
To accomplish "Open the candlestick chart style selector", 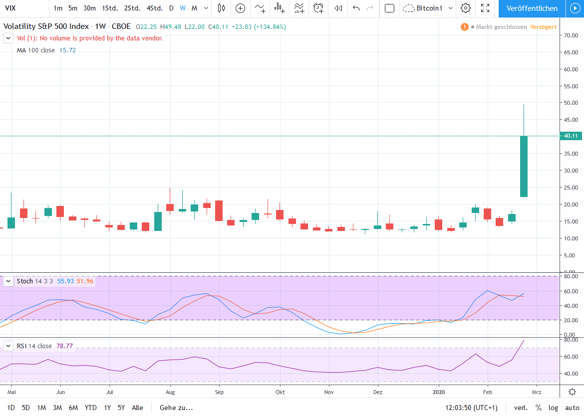I will [x=222, y=8].
